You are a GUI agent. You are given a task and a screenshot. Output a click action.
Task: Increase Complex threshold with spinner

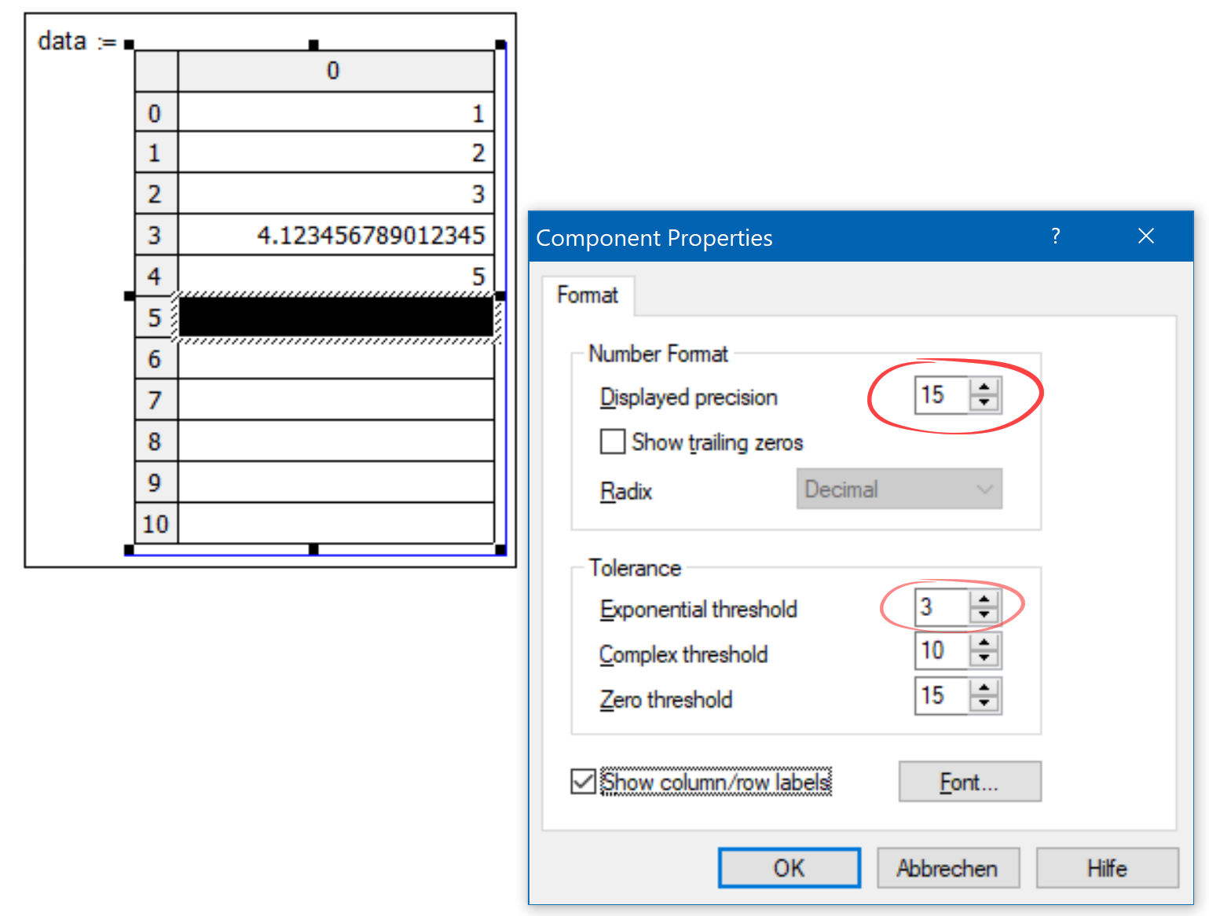[984, 643]
